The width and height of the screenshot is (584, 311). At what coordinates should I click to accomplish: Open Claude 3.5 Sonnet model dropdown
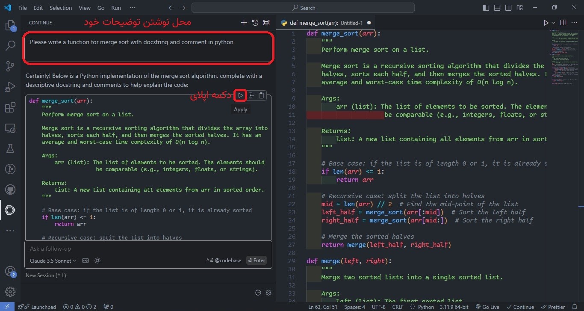tap(53, 261)
